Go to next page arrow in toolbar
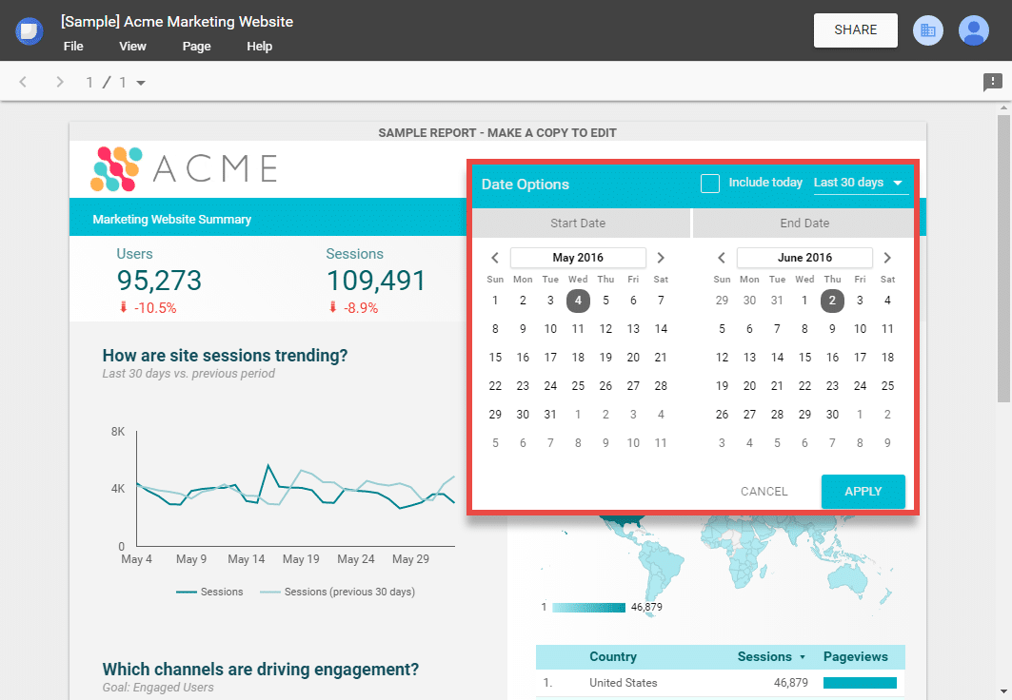The height and width of the screenshot is (700, 1012). pyautogui.click(x=60, y=83)
